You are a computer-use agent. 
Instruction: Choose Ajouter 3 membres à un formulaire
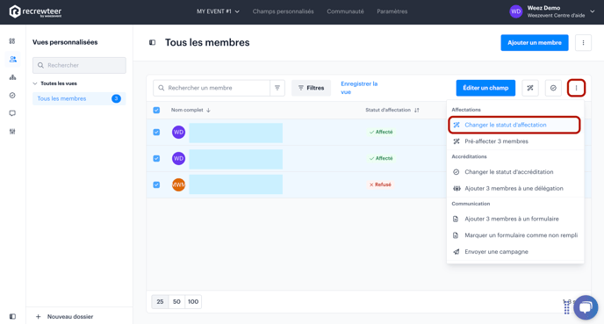515,219
